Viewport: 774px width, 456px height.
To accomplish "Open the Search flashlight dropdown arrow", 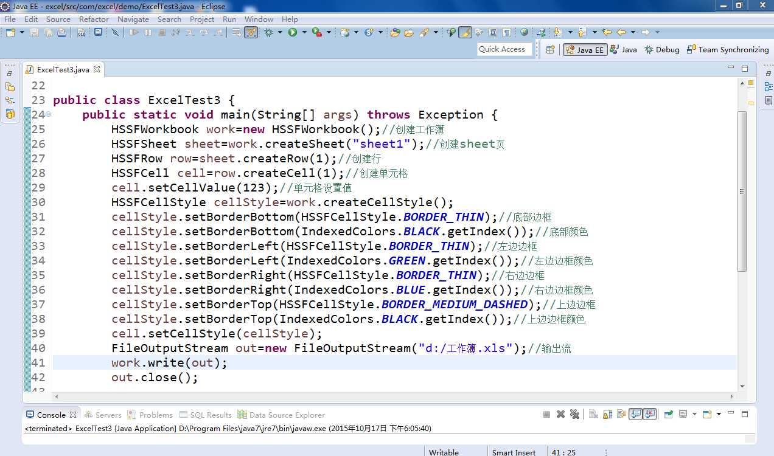I will coord(436,32).
